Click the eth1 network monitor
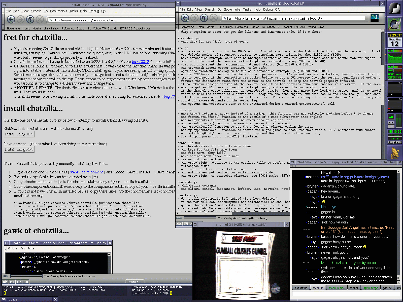The width and height of the screenshot is (403, 302). (x=395, y=104)
